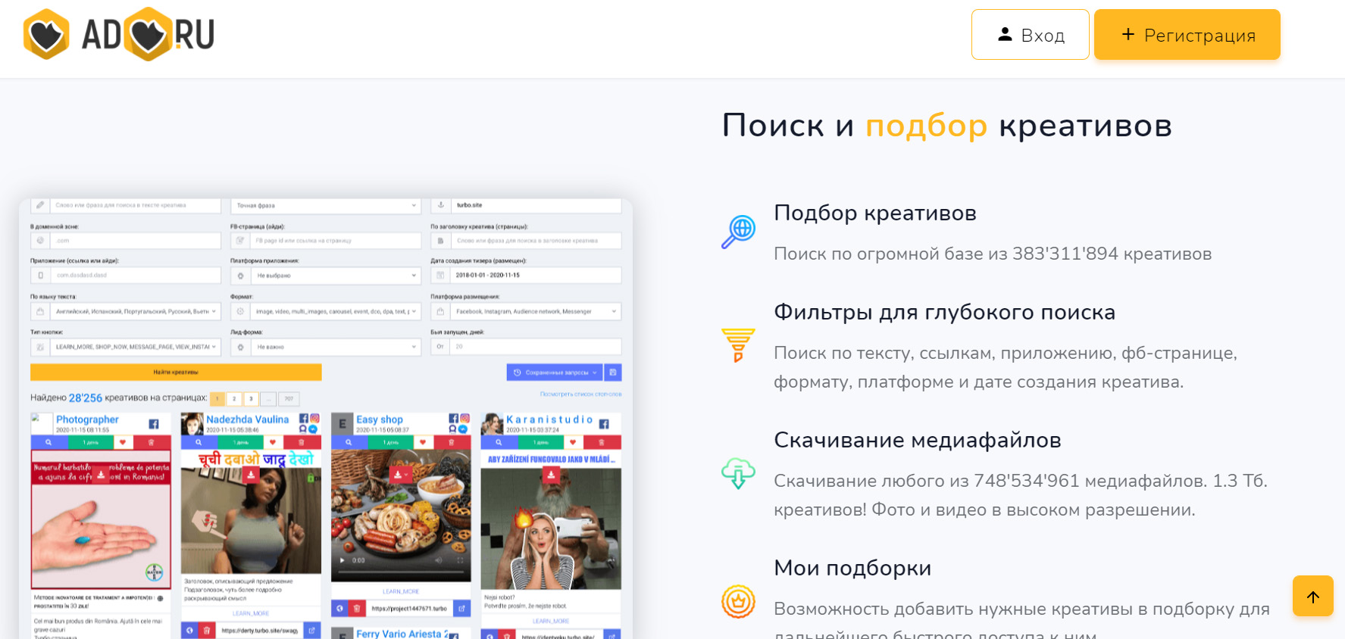Click the Был запущен, дней input field
This screenshot has width=1345, height=639.
536,347
